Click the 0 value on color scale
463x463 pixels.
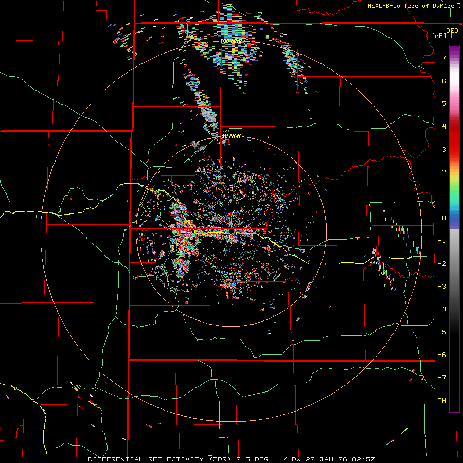pos(444,218)
